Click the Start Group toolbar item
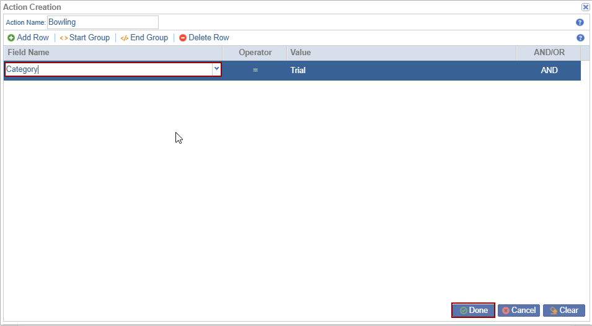The height and width of the screenshot is (326, 592). coord(85,38)
